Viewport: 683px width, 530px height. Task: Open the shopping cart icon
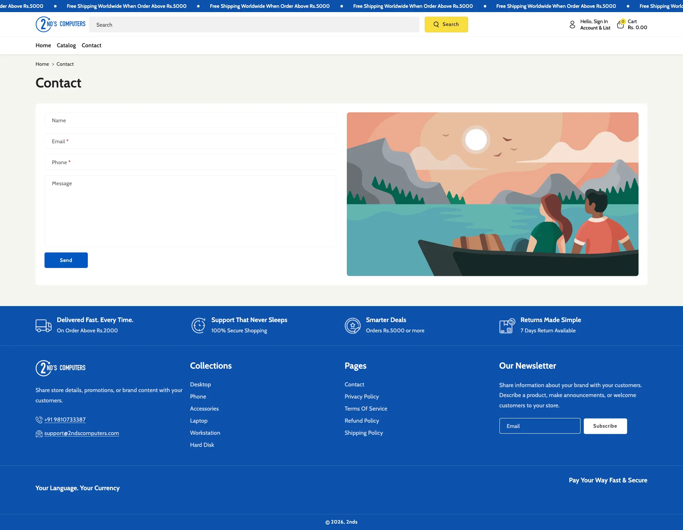[621, 24]
